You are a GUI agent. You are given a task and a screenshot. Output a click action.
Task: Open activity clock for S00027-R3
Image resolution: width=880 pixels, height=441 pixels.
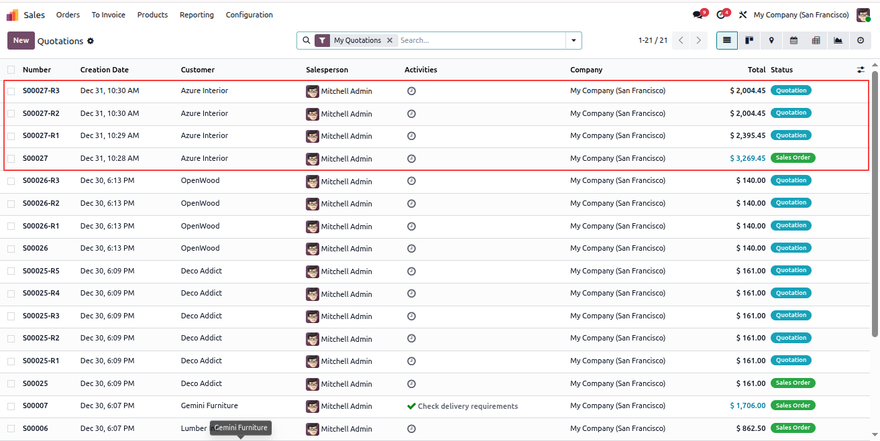411,90
